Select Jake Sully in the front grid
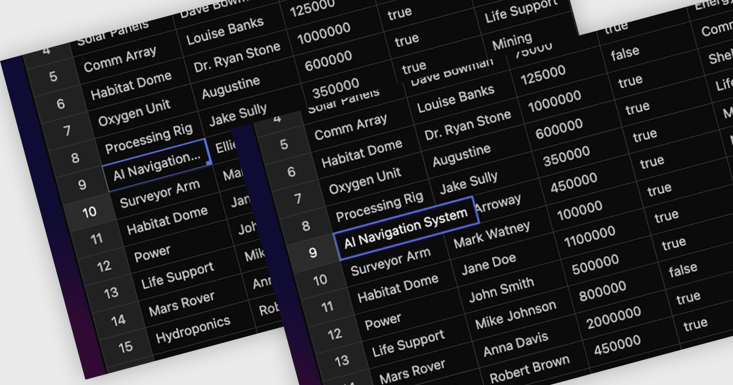Image resolution: width=733 pixels, height=385 pixels. pyautogui.click(x=469, y=183)
